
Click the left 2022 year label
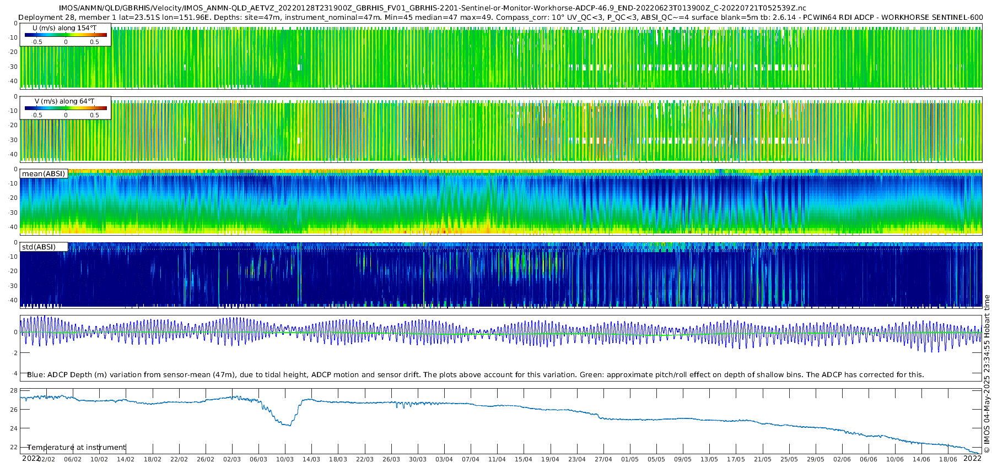click(x=31, y=459)
